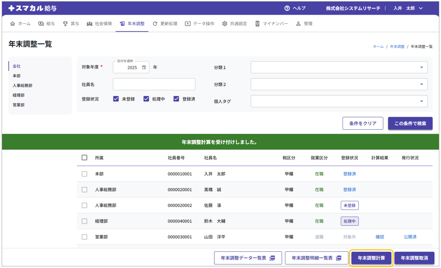Open the マイナンバー menu tab
441x268 pixels.
pyautogui.click(x=271, y=24)
